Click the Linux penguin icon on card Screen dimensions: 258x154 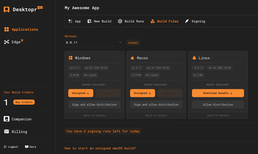pyautogui.click(x=194, y=58)
